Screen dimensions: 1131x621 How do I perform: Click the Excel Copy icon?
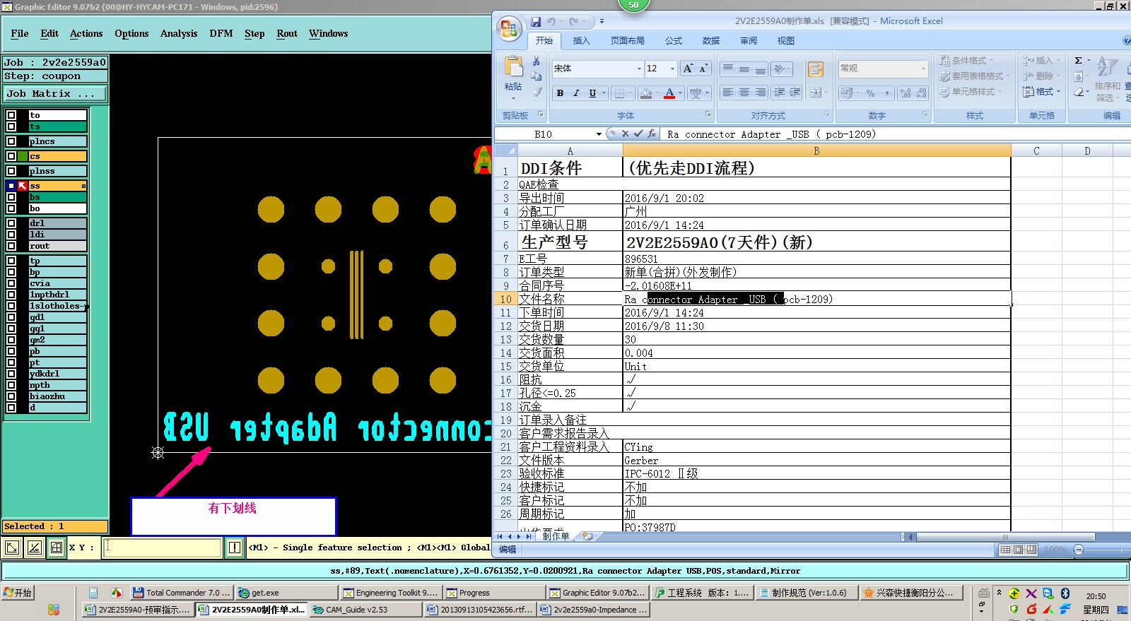pos(537,76)
